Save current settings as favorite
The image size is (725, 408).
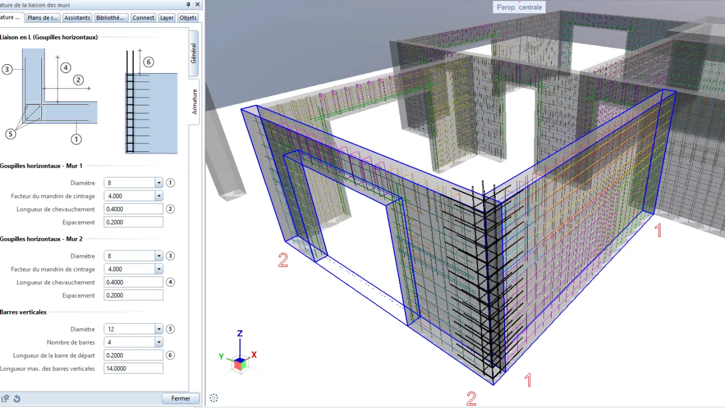[x=6, y=398]
